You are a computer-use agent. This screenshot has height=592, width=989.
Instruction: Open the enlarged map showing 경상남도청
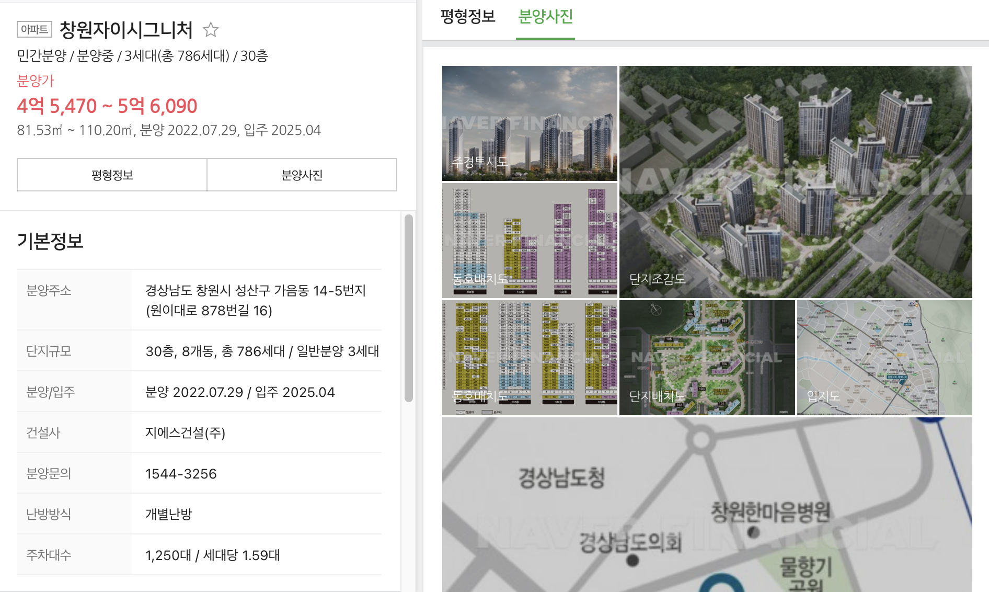(707, 505)
